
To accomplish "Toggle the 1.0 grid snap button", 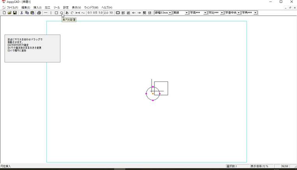I will (x=101, y=13).
